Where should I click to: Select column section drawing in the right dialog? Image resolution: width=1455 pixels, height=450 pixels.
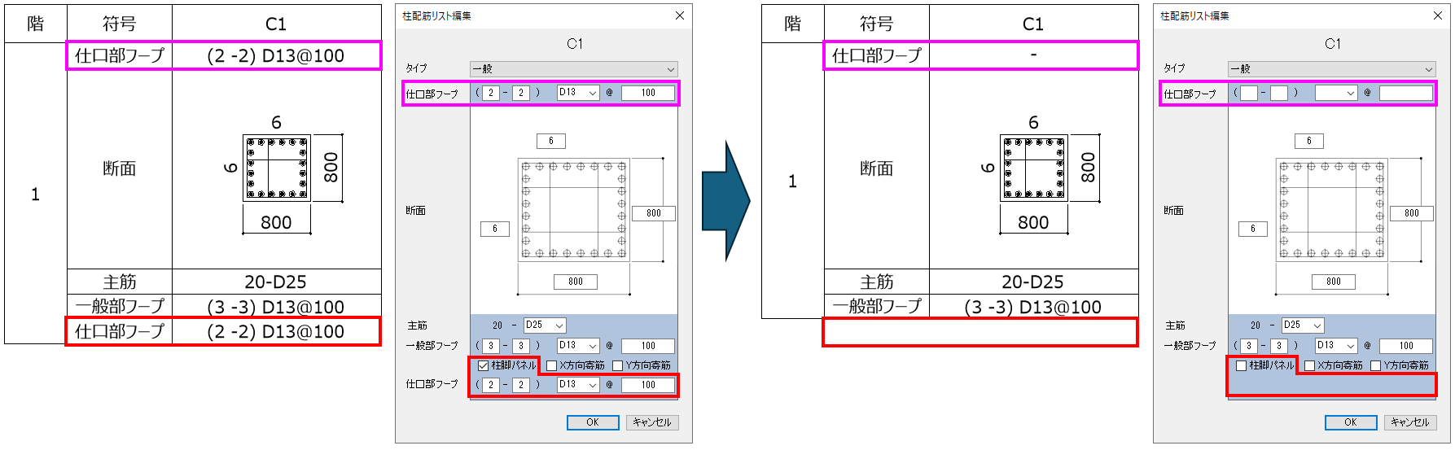point(1332,210)
